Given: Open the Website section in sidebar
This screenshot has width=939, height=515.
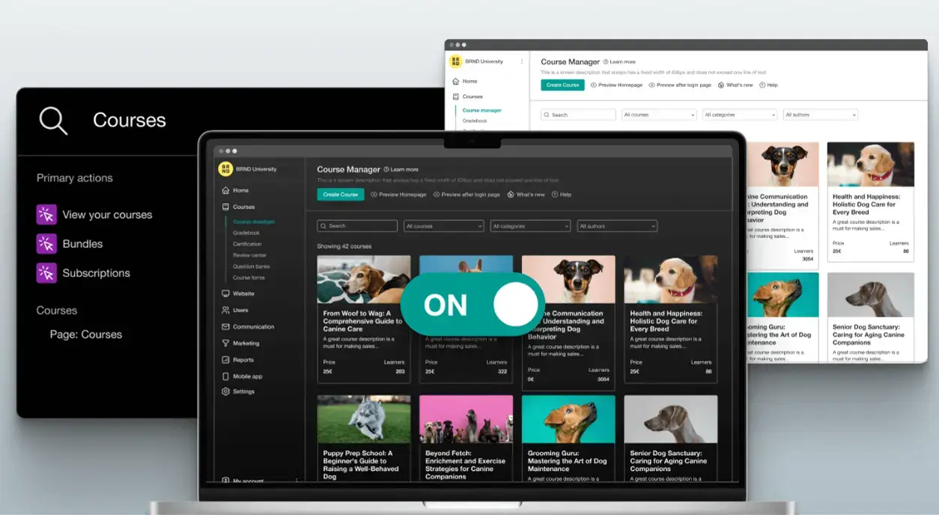Looking at the screenshot, I should pyautogui.click(x=242, y=293).
